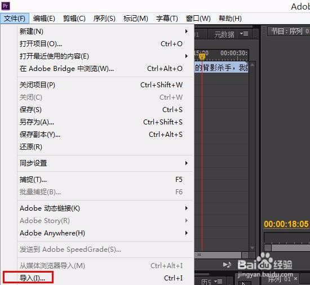
Task: Open the 字幕(T) menu
Action: [167, 19]
